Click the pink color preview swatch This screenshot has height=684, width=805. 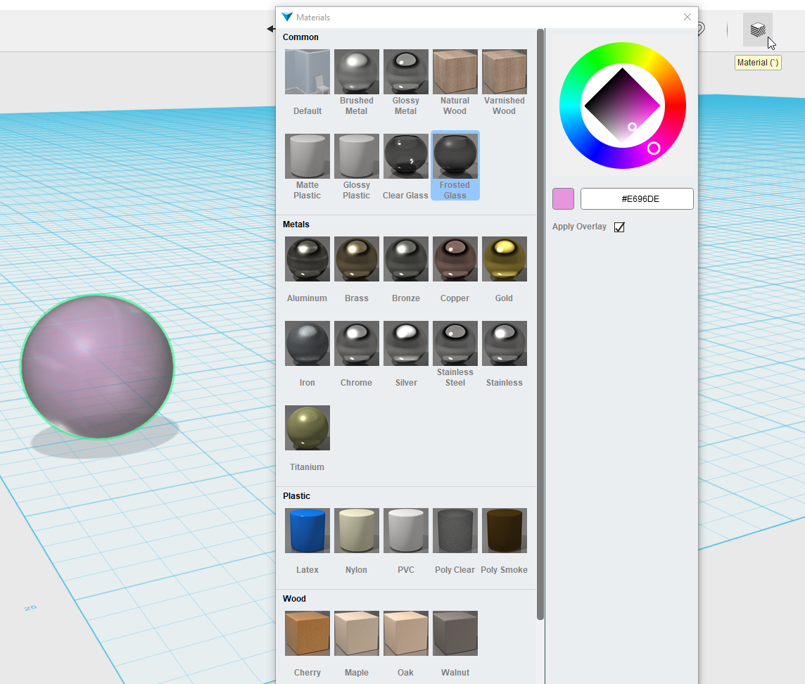coord(563,198)
